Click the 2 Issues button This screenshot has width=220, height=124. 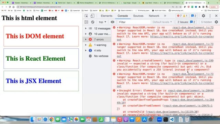186,22
